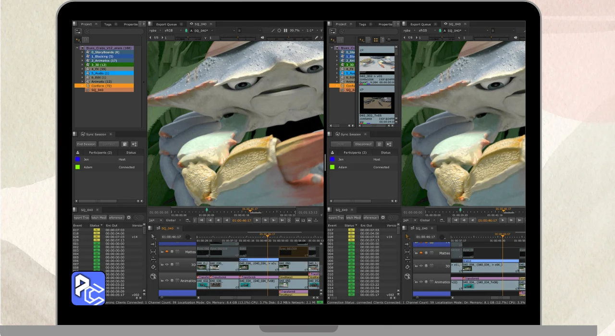Toggle eye on Animatics track in left timeline
The height and width of the screenshot is (336, 615).
166,280
